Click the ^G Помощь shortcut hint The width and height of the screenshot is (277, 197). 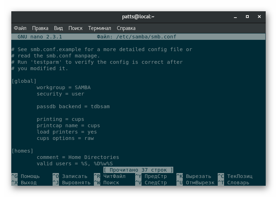(26, 176)
